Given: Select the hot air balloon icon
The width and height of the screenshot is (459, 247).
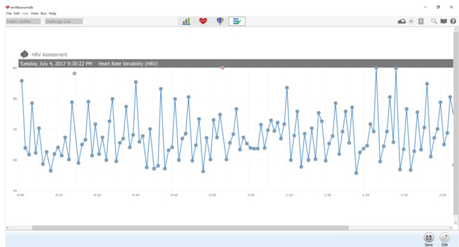Looking at the screenshot, I should 220,21.
